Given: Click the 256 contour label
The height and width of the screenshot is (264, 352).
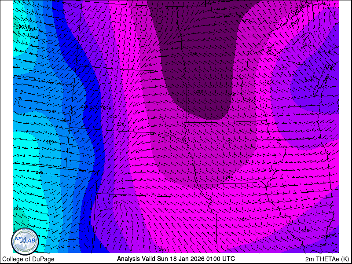Looking at the screenshot, I should (194, 53).
